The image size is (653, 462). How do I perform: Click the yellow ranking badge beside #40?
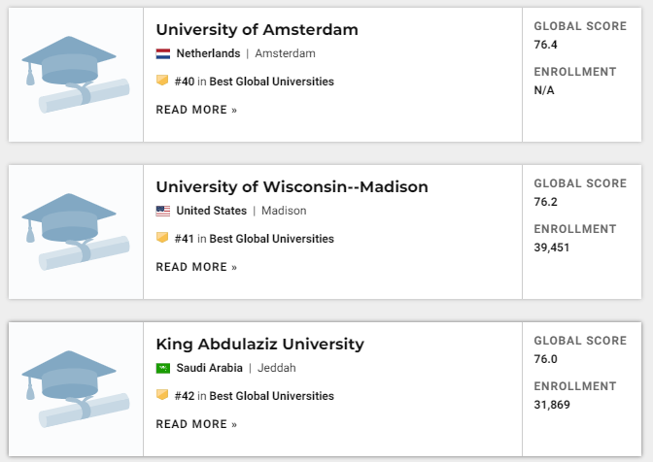162,81
